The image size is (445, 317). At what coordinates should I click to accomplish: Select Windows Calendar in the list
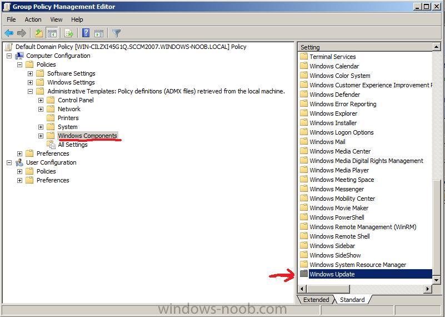pos(334,66)
